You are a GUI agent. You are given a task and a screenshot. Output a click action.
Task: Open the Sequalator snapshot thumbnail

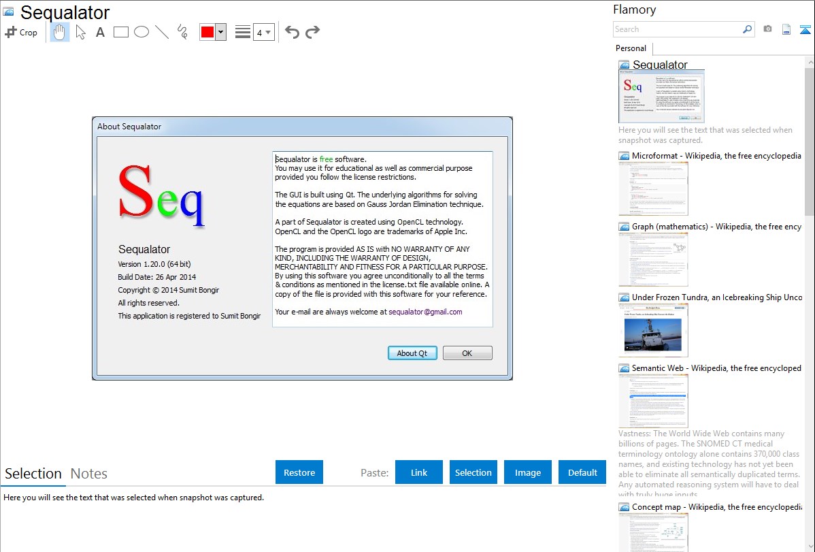(662, 97)
